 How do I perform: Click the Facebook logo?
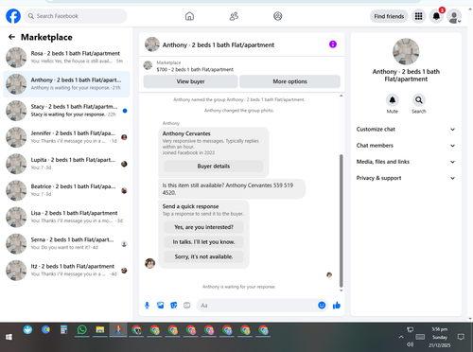13,16
